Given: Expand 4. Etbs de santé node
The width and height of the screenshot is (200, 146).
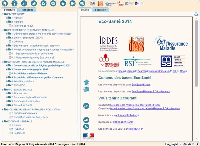Looking at the screenshot, I should point(7,46).
